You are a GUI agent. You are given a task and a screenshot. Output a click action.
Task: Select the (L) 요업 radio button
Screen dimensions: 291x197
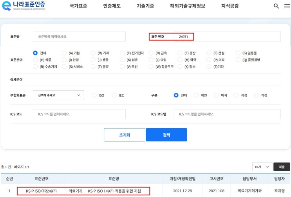tap(151, 60)
